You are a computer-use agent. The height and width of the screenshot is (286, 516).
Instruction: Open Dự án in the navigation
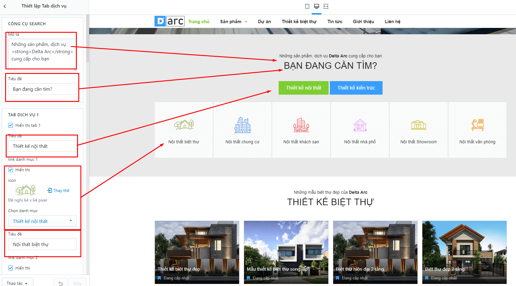click(x=264, y=22)
